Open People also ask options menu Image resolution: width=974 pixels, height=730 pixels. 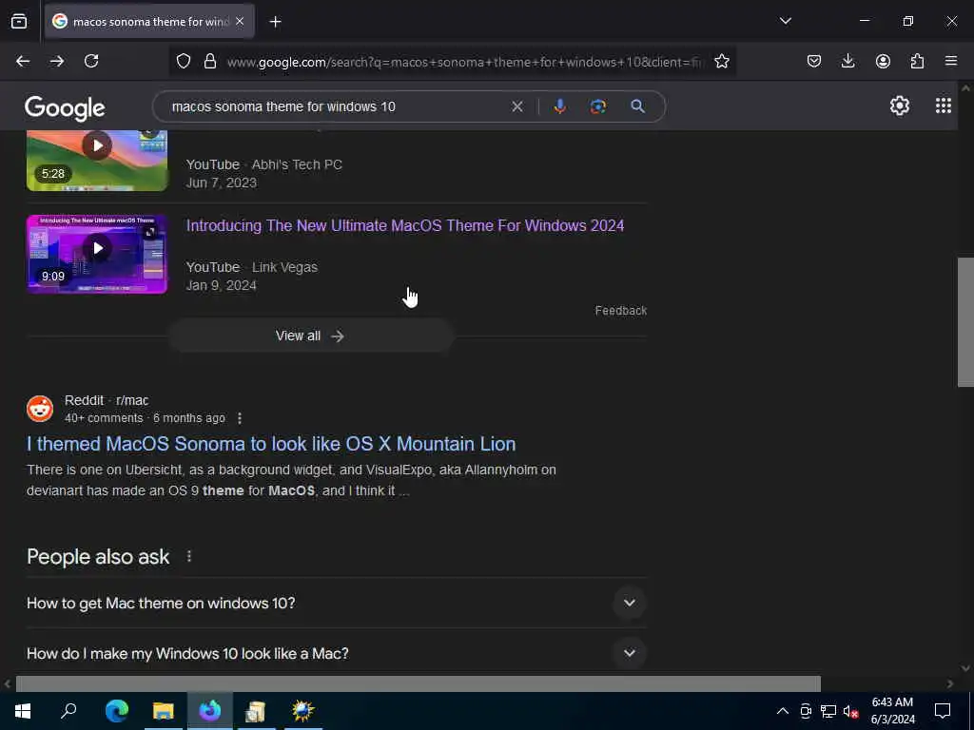click(x=189, y=557)
